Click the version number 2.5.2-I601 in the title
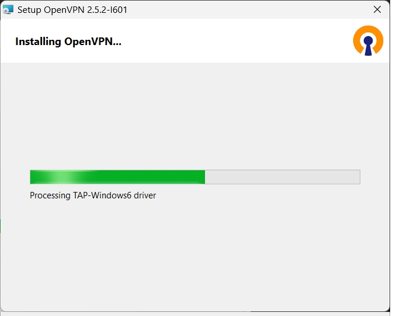396x316 pixels. click(x=107, y=10)
